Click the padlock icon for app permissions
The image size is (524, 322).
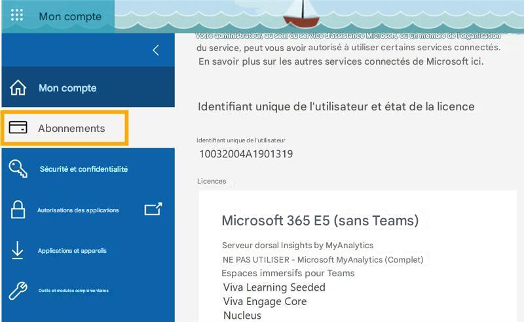[18, 210]
